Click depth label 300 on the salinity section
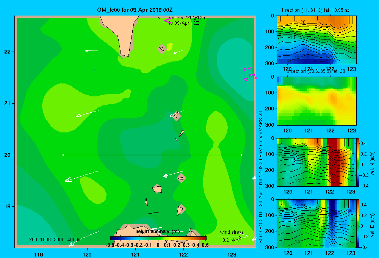 coord(269,125)
